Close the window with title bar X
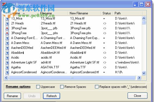This screenshot has width=154, height=102. pos(148,4)
